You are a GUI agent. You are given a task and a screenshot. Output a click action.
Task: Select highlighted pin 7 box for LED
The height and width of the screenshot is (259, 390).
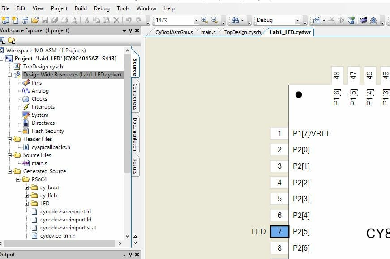pyautogui.click(x=279, y=232)
